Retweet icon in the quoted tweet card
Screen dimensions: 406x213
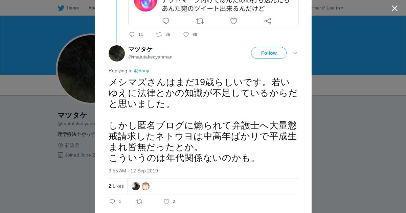pyautogui.click(x=200, y=21)
